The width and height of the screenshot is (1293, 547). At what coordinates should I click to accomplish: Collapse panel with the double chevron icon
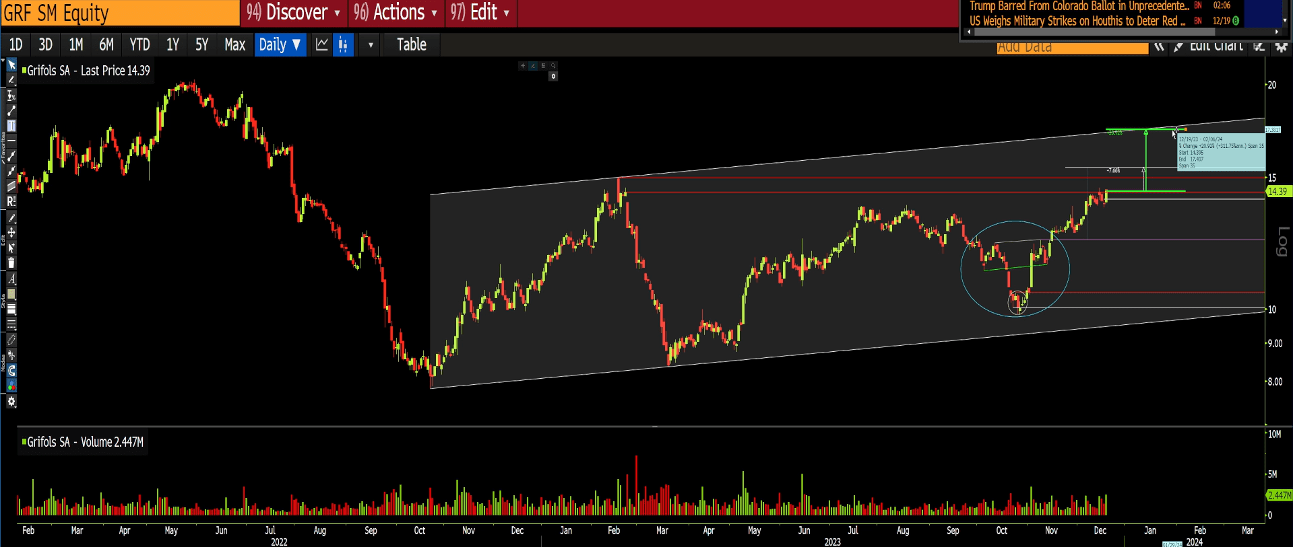pos(1159,46)
